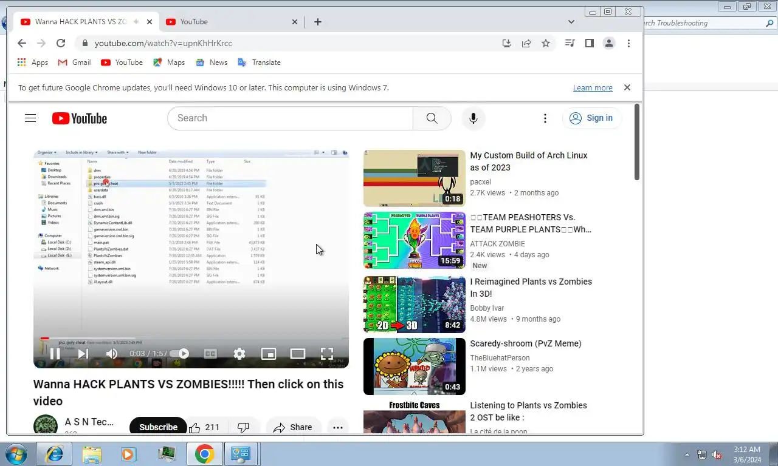
Task: Click the share page icon in address bar
Action: tap(526, 43)
